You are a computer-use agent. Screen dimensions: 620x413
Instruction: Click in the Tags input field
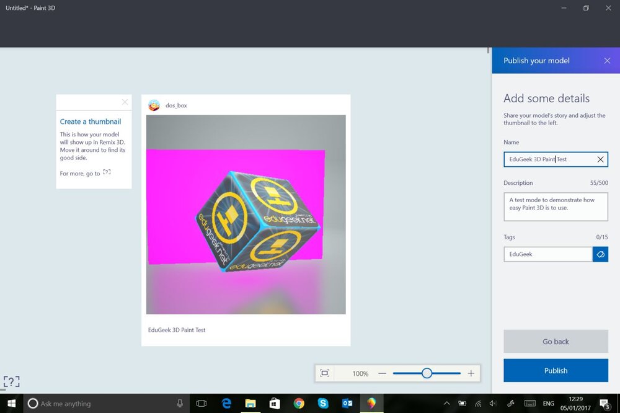(548, 254)
